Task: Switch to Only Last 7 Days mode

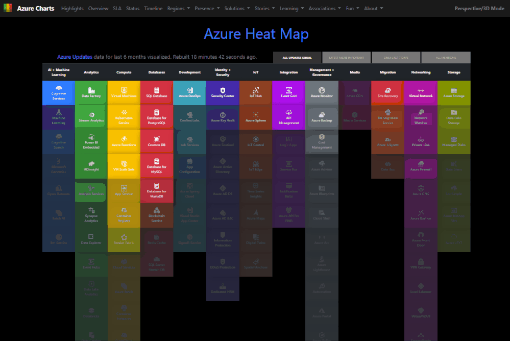Action: tap(396, 58)
